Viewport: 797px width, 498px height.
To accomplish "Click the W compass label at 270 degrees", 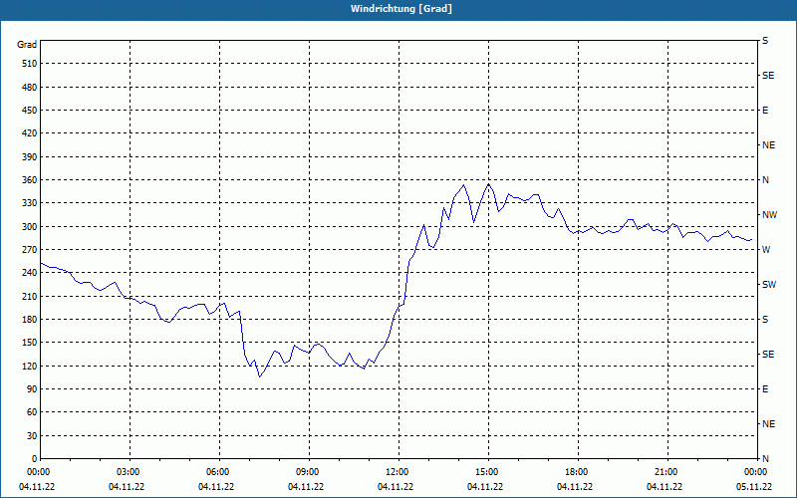I will (x=766, y=250).
